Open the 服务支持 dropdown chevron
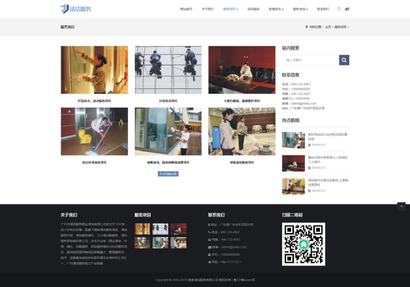This screenshot has width=410, height=287. point(307,9)
